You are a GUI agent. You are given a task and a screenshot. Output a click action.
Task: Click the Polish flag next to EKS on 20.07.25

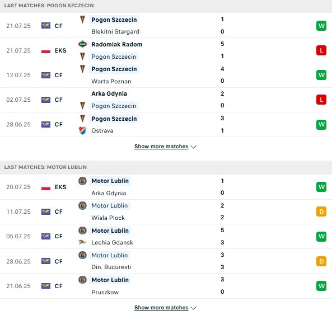pyautogui.click(x=46, y=187)
